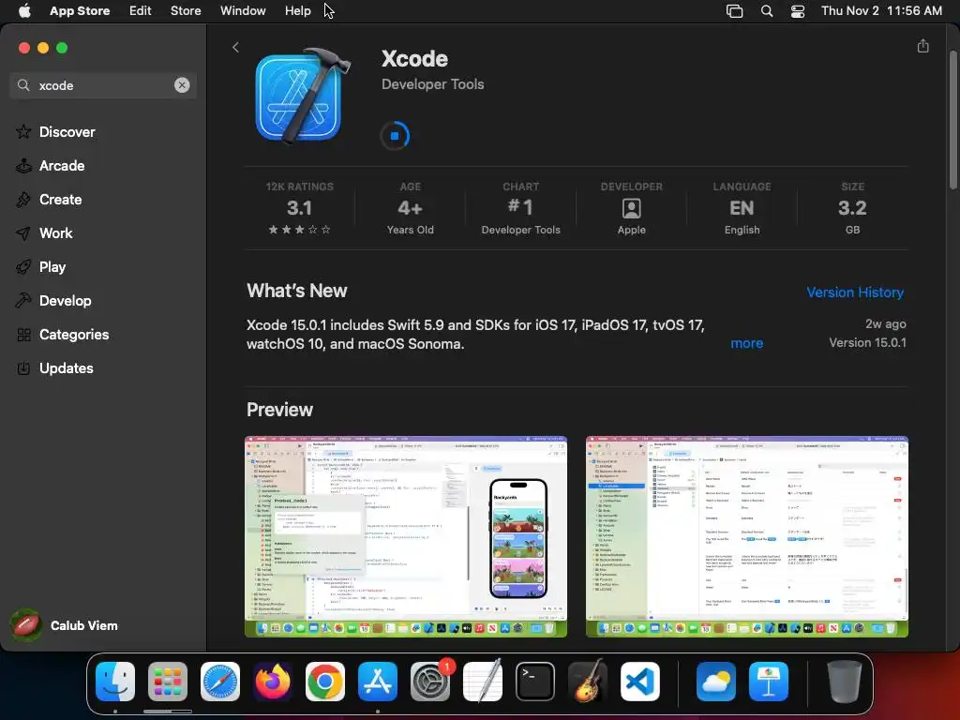
Task: Select Develop in the sidebar
Action: tap(65, 300)
